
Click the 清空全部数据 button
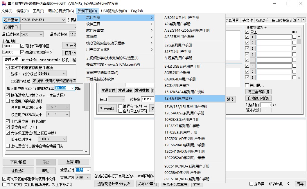click(258, 92)
